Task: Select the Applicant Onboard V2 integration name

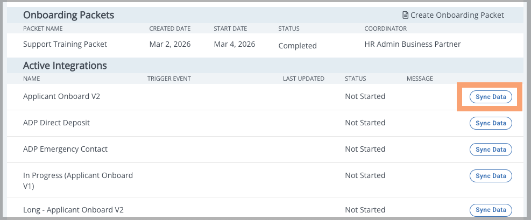Action: pos(62,96)
